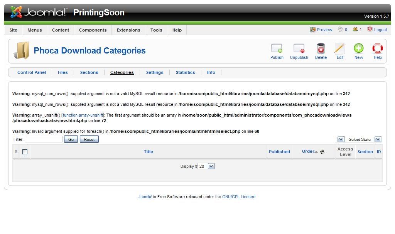Click the Delete trash can icon

tap(321, 48)
